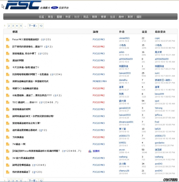Open author chienyu38 profile
Screen dimensions: 179x182
coord(124,171)
